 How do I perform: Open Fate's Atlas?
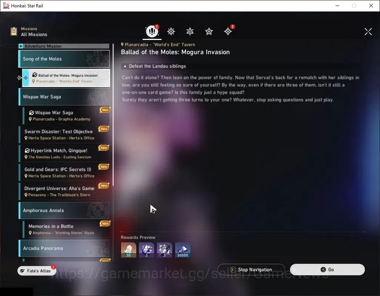36,270
